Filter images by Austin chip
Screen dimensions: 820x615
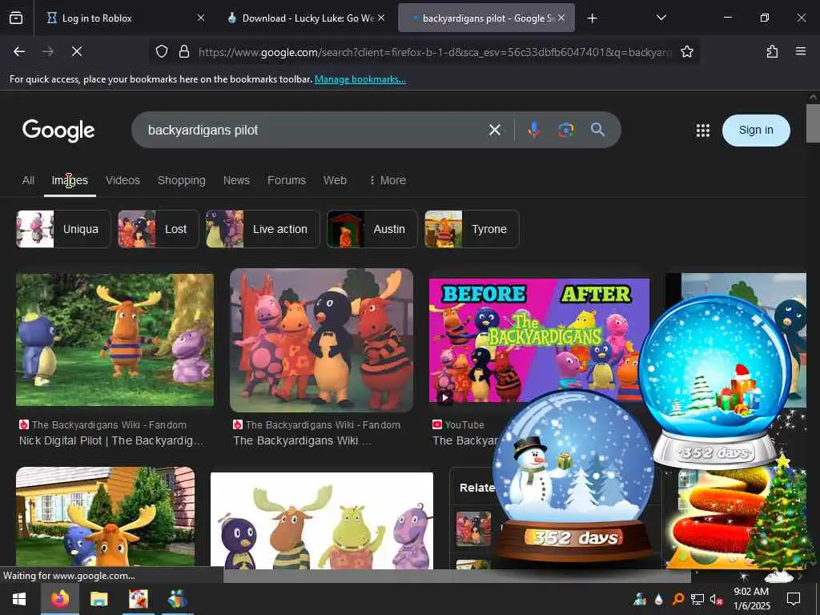(372, 229)
